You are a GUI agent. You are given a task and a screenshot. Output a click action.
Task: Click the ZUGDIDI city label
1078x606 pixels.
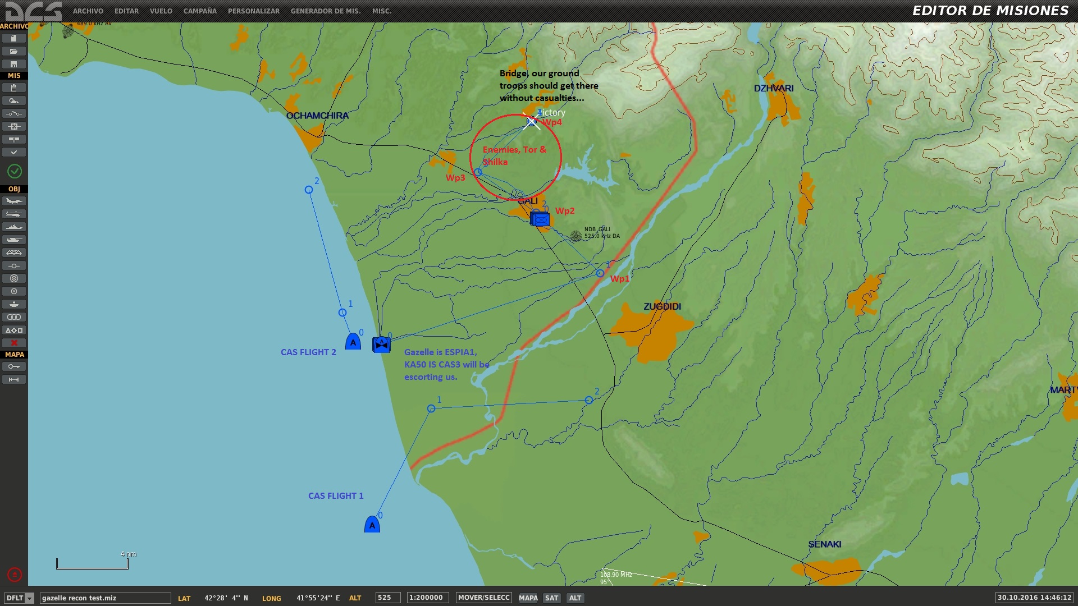coord(663,306)
